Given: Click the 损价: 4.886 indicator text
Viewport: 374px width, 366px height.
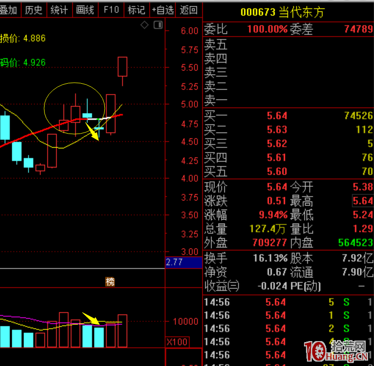Looking at the screenshot, I should 23,38.
